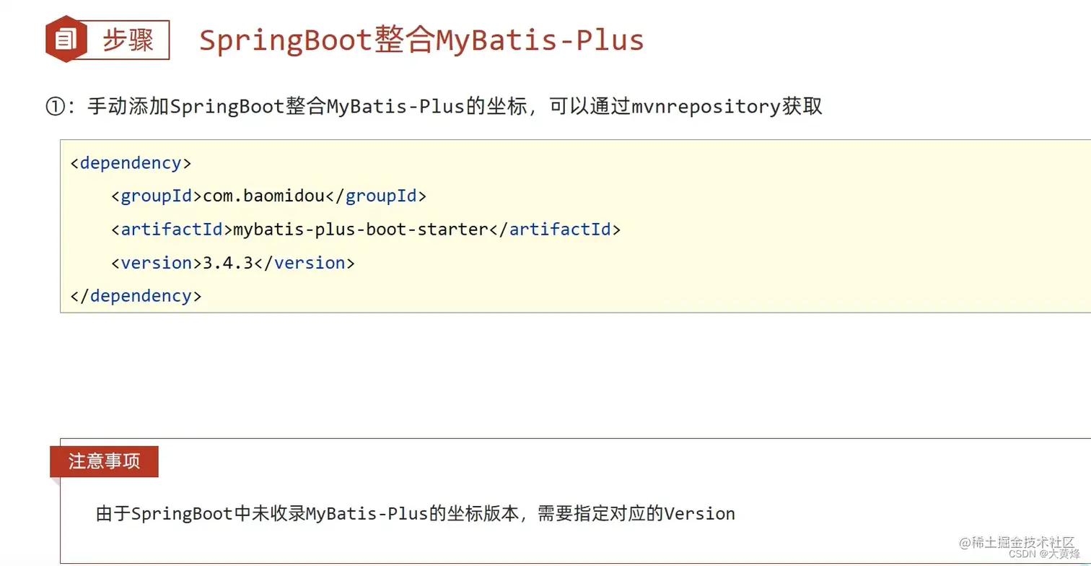Click the version 3.4.3 line
The width and height of the screenshot is (1091, 566).
233,263
